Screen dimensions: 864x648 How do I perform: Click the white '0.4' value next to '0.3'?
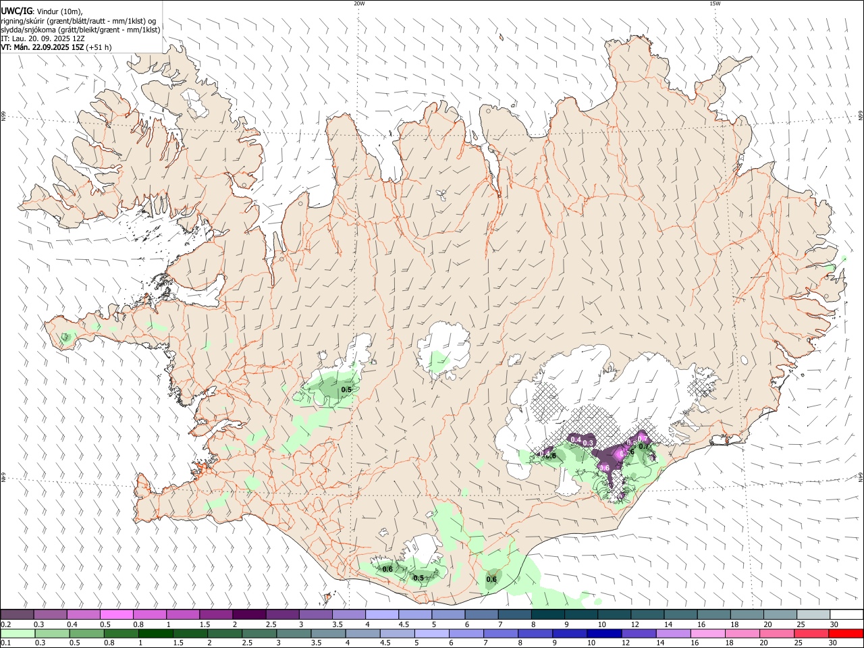coord(576,439)
